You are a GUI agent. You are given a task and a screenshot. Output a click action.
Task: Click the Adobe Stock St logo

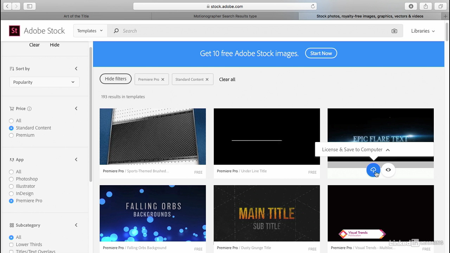click(14, 31)
